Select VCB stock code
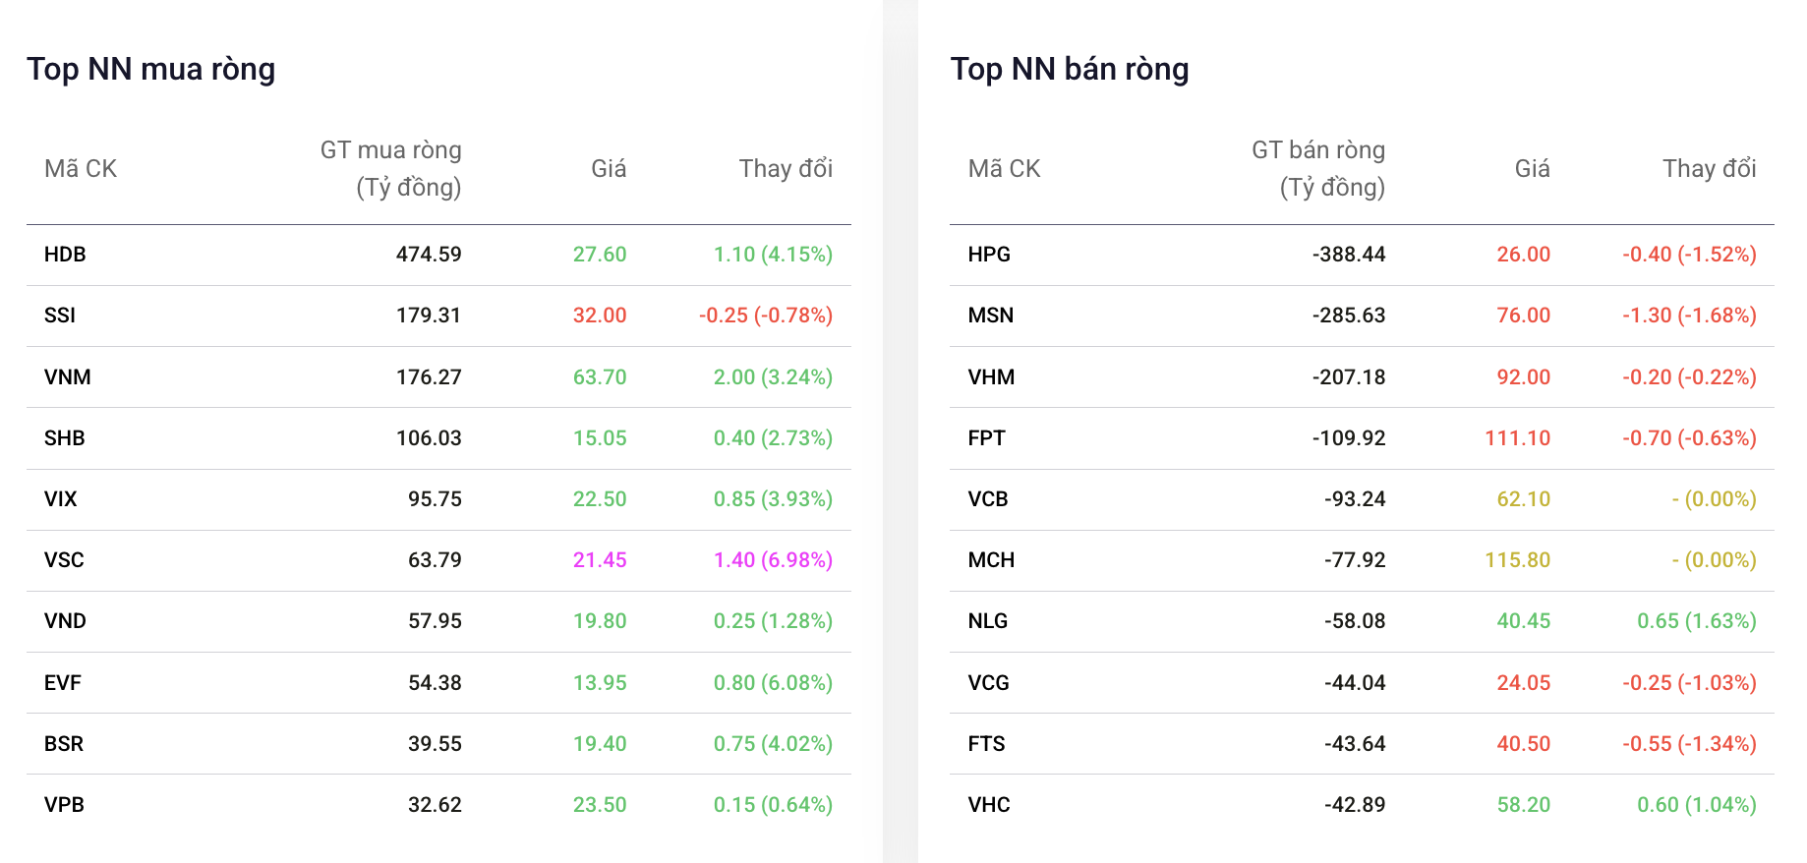 click(988, 499)
